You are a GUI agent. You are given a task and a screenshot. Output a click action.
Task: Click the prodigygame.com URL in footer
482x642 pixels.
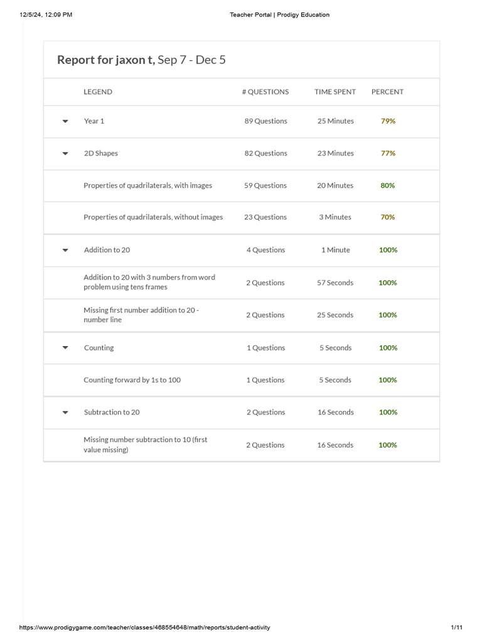click(x=145, y=628)
